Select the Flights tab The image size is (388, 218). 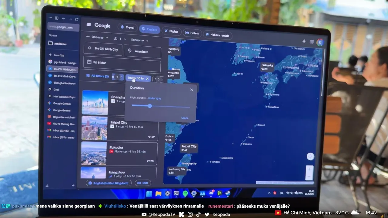[x=171, y=31]
